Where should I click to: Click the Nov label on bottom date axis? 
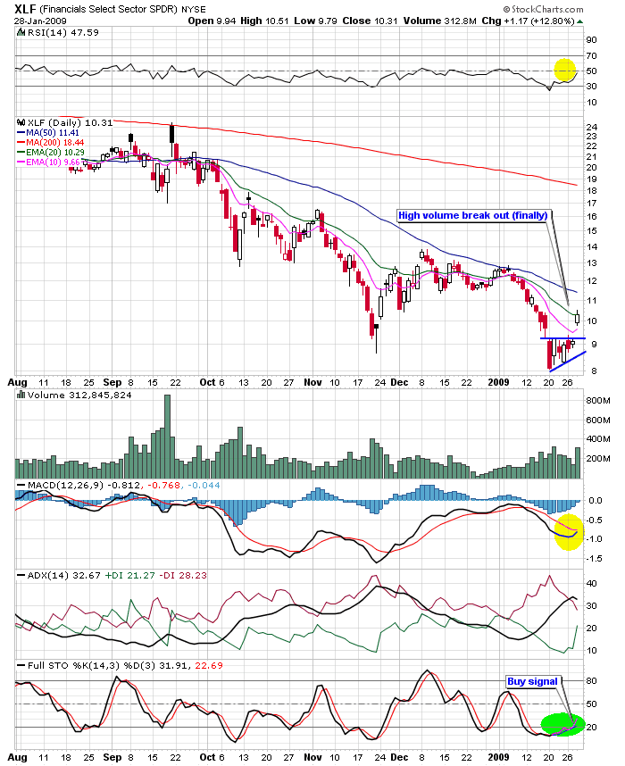point(312,757)
